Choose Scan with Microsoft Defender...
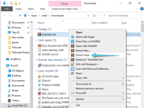Viewport: 144px width, 108px height. point(93,69)
